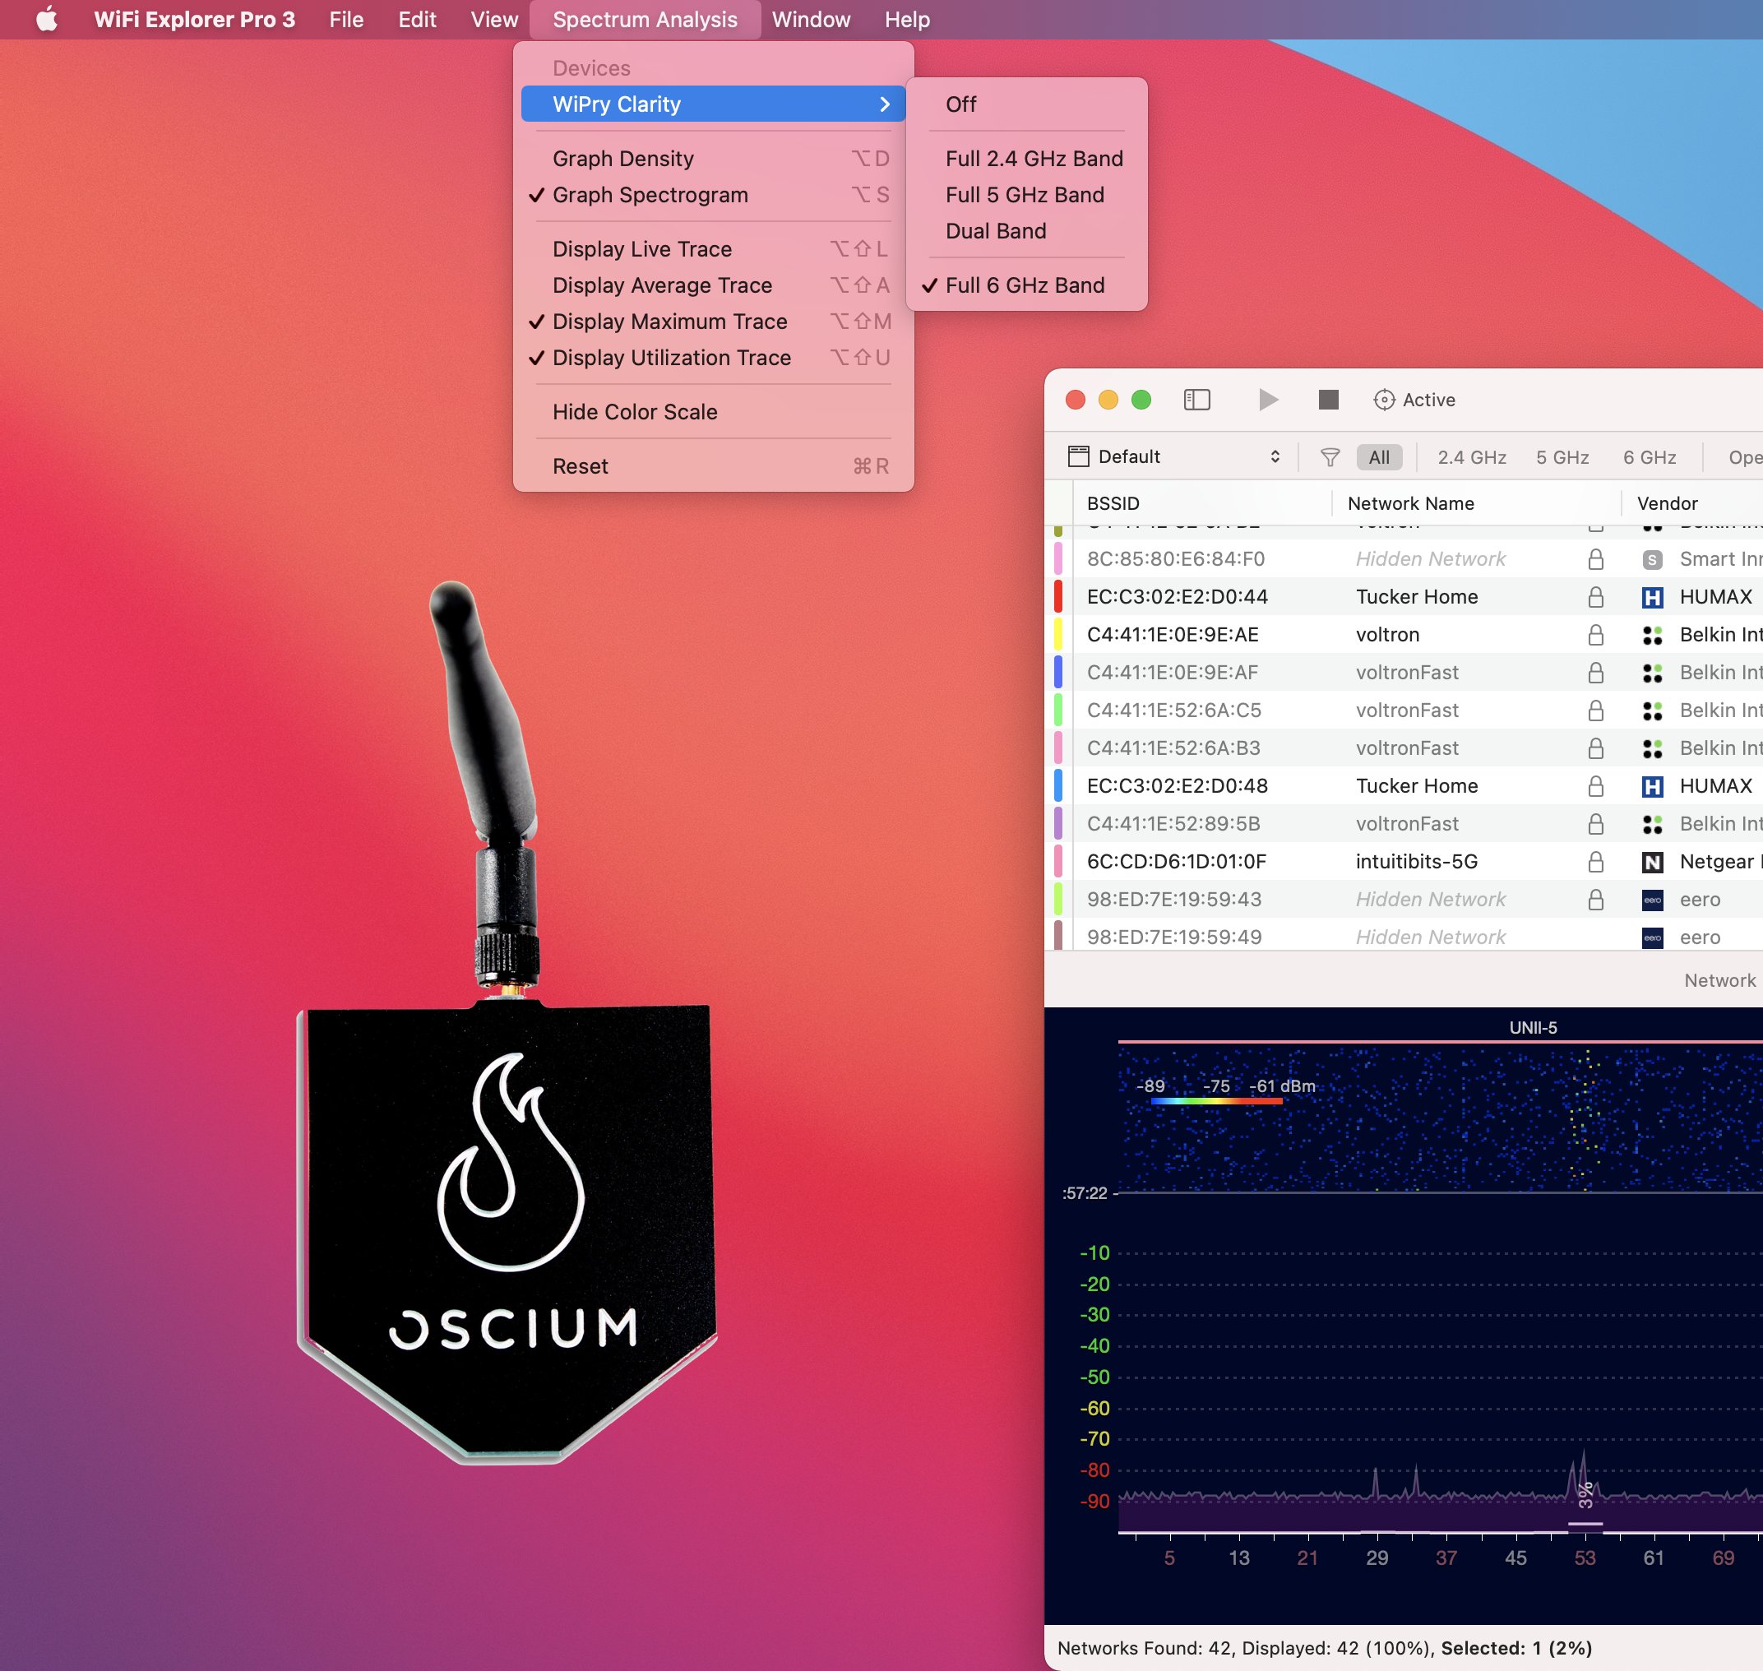Start scanning with the play button
The width and height of the screenshot is (1763, 1671).
[1269, 400]
